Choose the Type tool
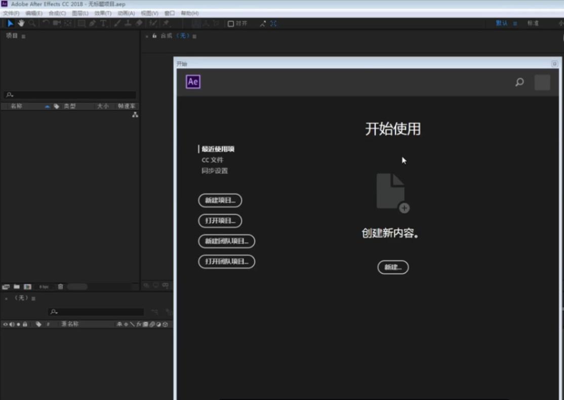This screenshot has width=564, height=400. click(103, 23)
